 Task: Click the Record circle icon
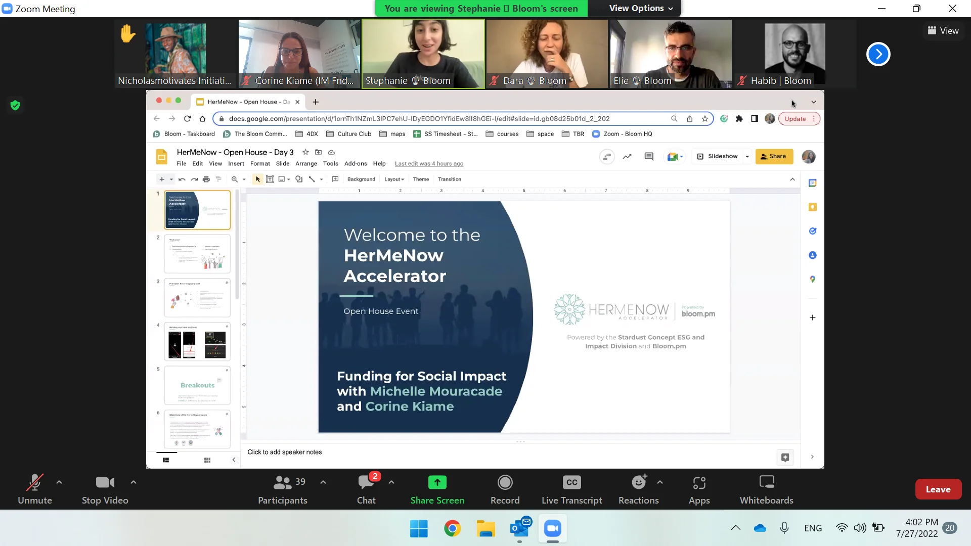pos(505,482)
